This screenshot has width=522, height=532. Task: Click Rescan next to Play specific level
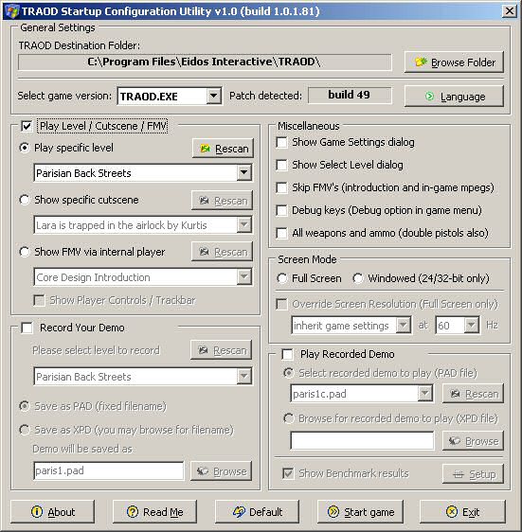[223, 149]
